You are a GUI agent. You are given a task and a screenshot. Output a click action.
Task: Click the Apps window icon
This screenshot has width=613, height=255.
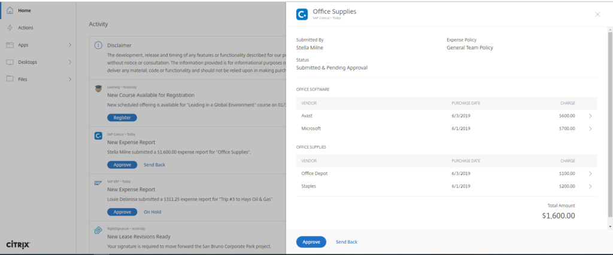tap(10, 45)
